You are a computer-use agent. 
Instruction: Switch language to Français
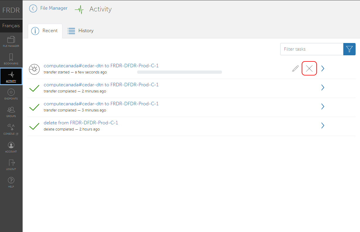coord(11,26)
